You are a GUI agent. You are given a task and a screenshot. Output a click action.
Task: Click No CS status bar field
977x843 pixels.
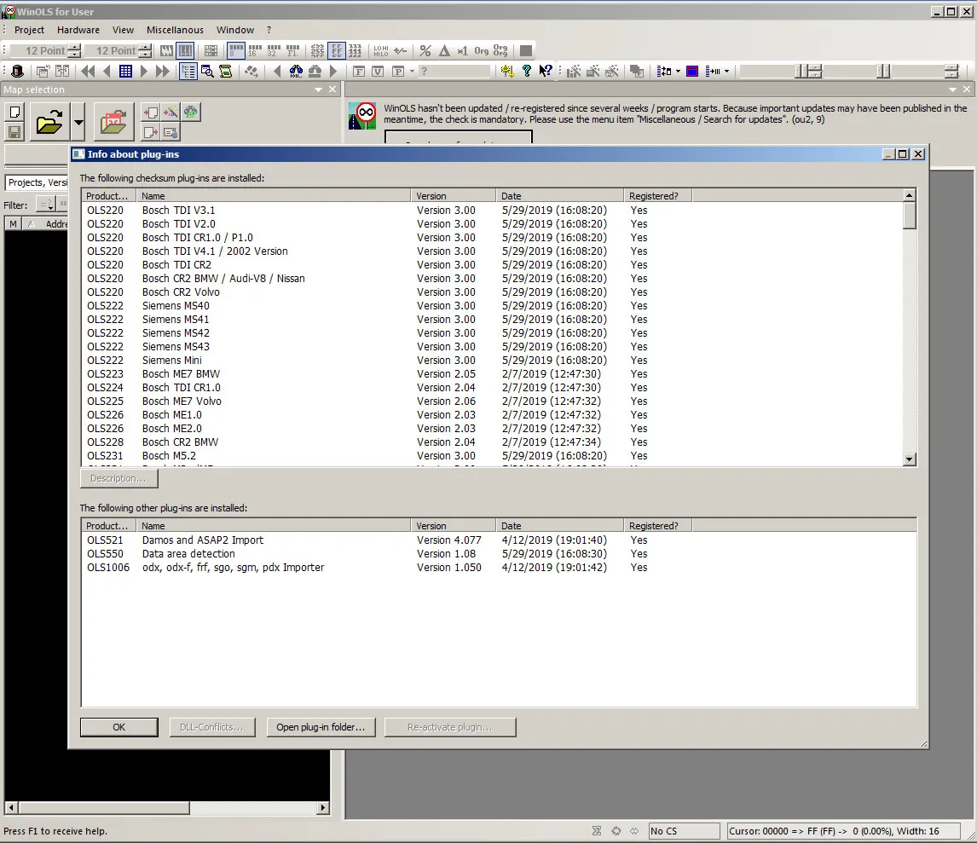tap(684, 831)
